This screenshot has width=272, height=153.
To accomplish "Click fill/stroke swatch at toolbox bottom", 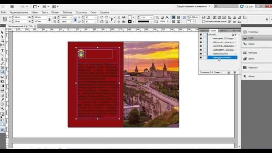I will click(2, 114).
